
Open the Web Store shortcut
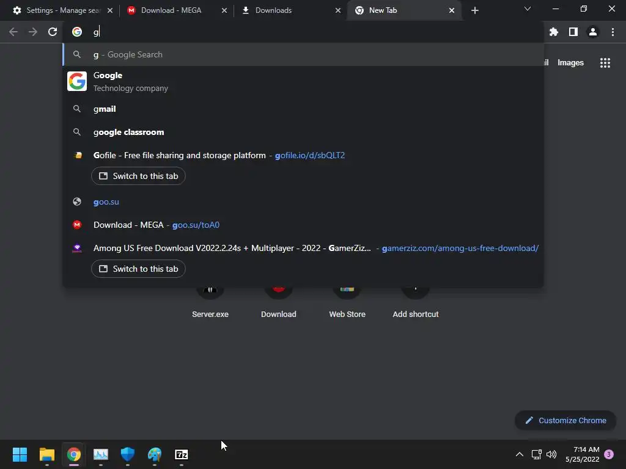tap(347, 303)
